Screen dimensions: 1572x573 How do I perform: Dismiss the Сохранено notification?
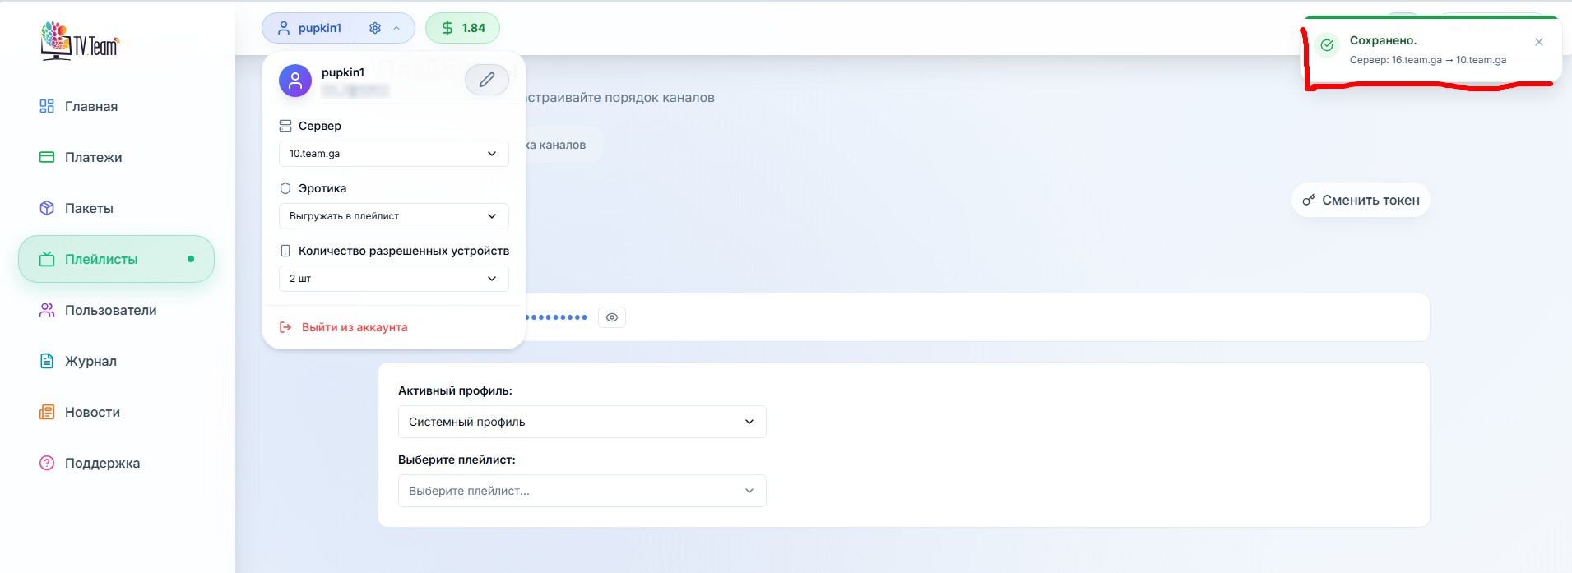pyautogui.click(x=1538, y=42)
